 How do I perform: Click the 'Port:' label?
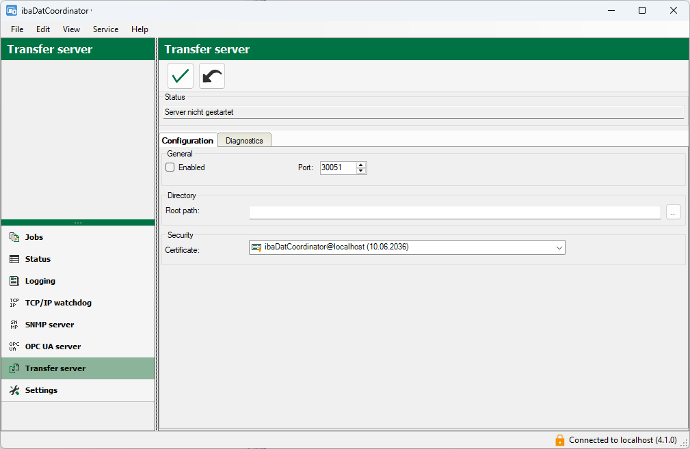click(306, 167)
